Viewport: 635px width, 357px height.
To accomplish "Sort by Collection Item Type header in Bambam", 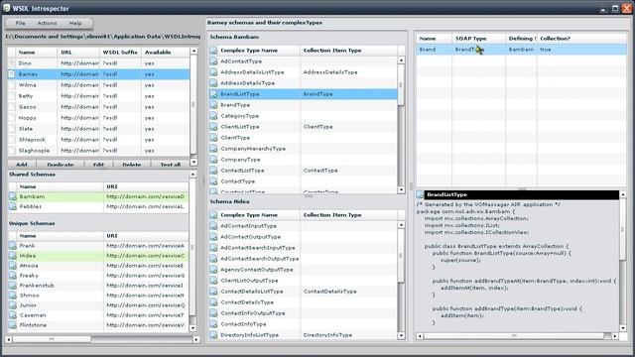I will [x=348, y=51].
